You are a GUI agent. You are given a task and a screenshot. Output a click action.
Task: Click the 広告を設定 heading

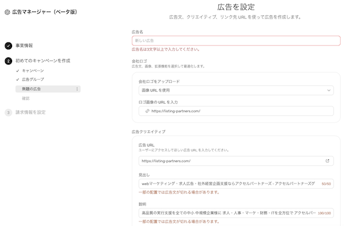236,7
